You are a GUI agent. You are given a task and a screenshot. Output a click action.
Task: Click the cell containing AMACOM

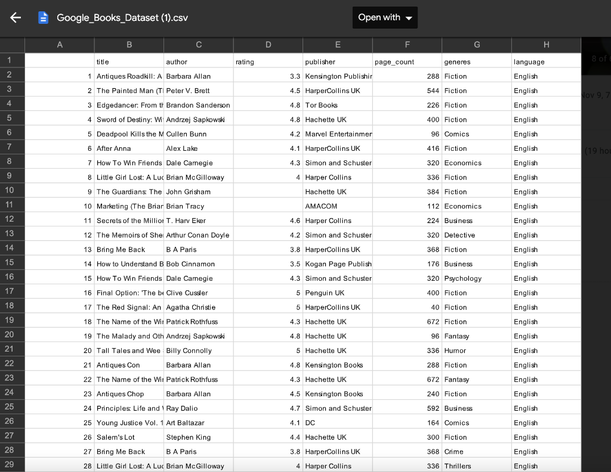tap(338, 206)
